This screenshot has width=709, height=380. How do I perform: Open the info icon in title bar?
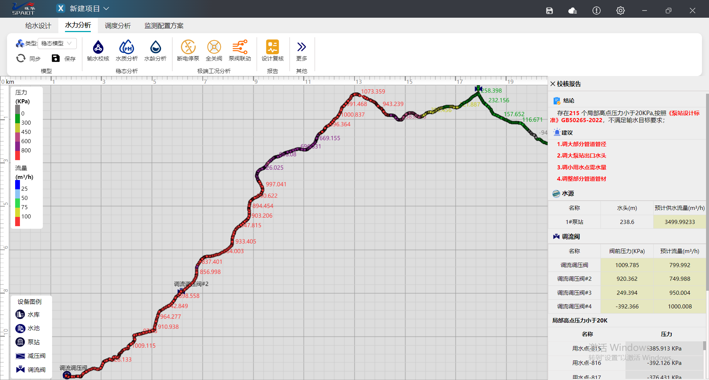tap(596, 11)
